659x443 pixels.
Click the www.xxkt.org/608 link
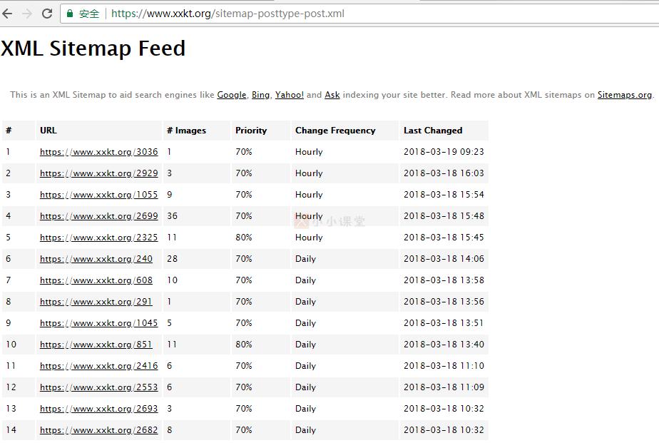point(96,280)
